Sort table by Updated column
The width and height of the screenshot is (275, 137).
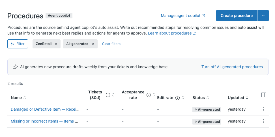[x=238, y=98]
